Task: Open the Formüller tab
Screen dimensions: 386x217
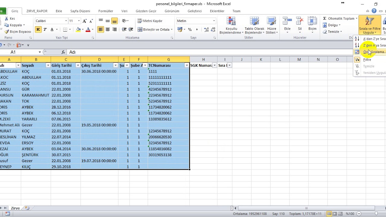Action: tap(106, 11)
